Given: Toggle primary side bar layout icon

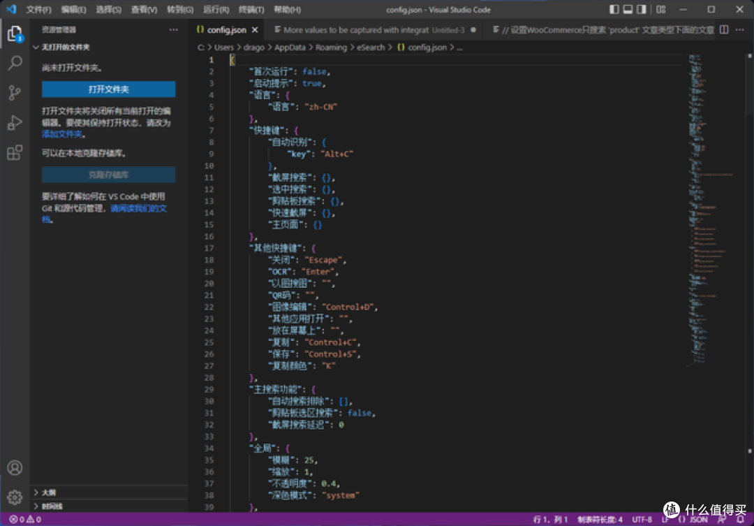Looking at the screenshot, I should click(614, 9).
